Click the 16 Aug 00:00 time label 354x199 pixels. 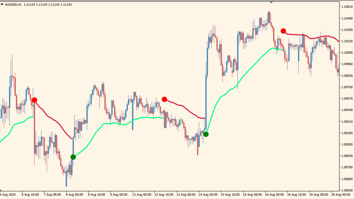[274, 195]
